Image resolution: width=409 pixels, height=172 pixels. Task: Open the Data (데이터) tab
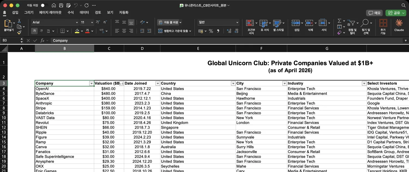pos(85,12)
